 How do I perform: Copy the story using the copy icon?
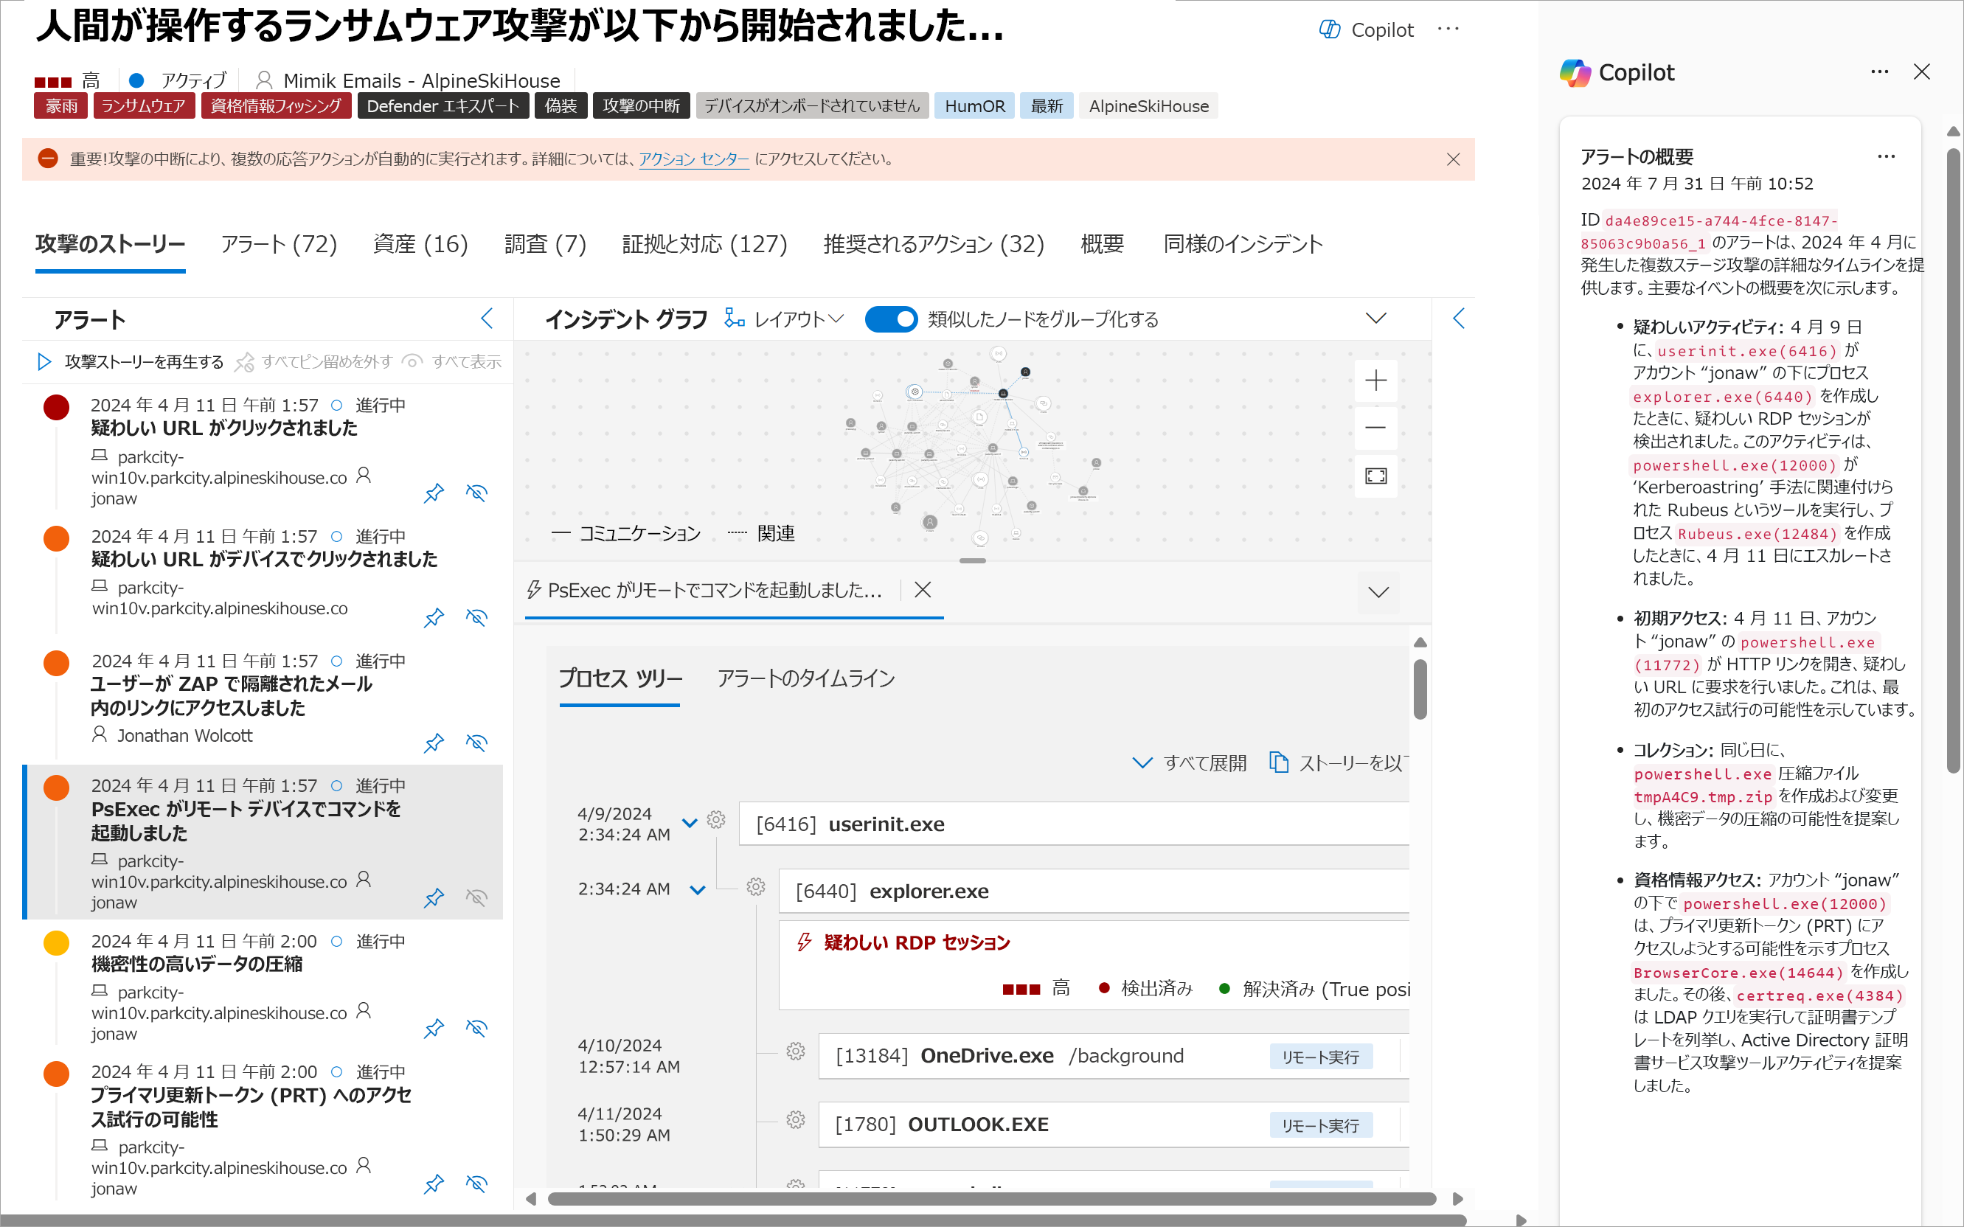click(1280, 762)
